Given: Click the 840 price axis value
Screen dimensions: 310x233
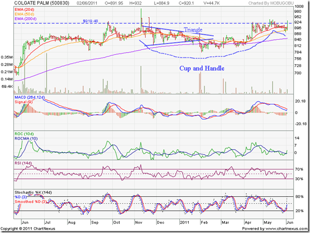Looking at the screenshot, I should coord(298,40).
